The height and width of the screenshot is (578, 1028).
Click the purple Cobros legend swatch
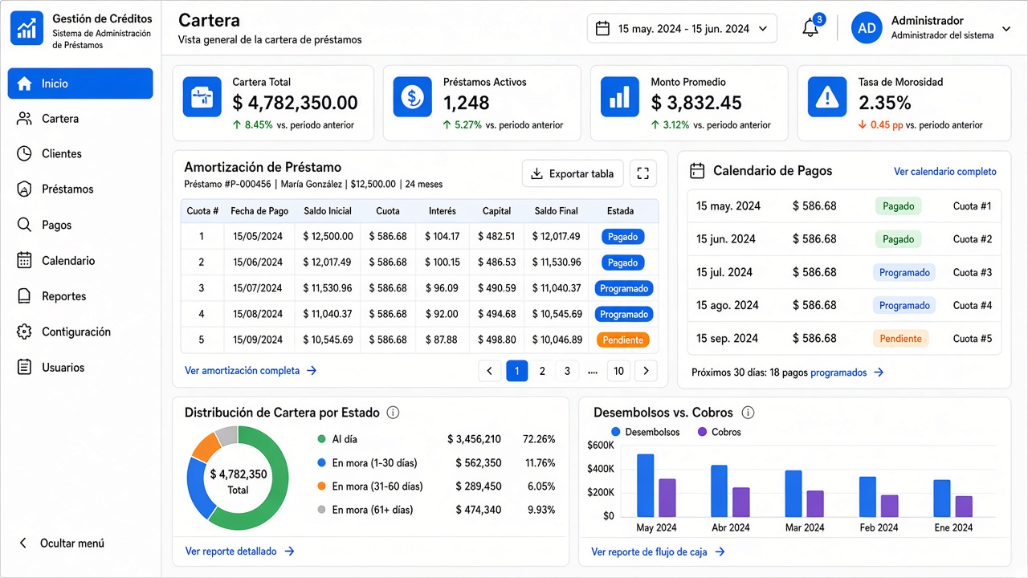point(703,432)
